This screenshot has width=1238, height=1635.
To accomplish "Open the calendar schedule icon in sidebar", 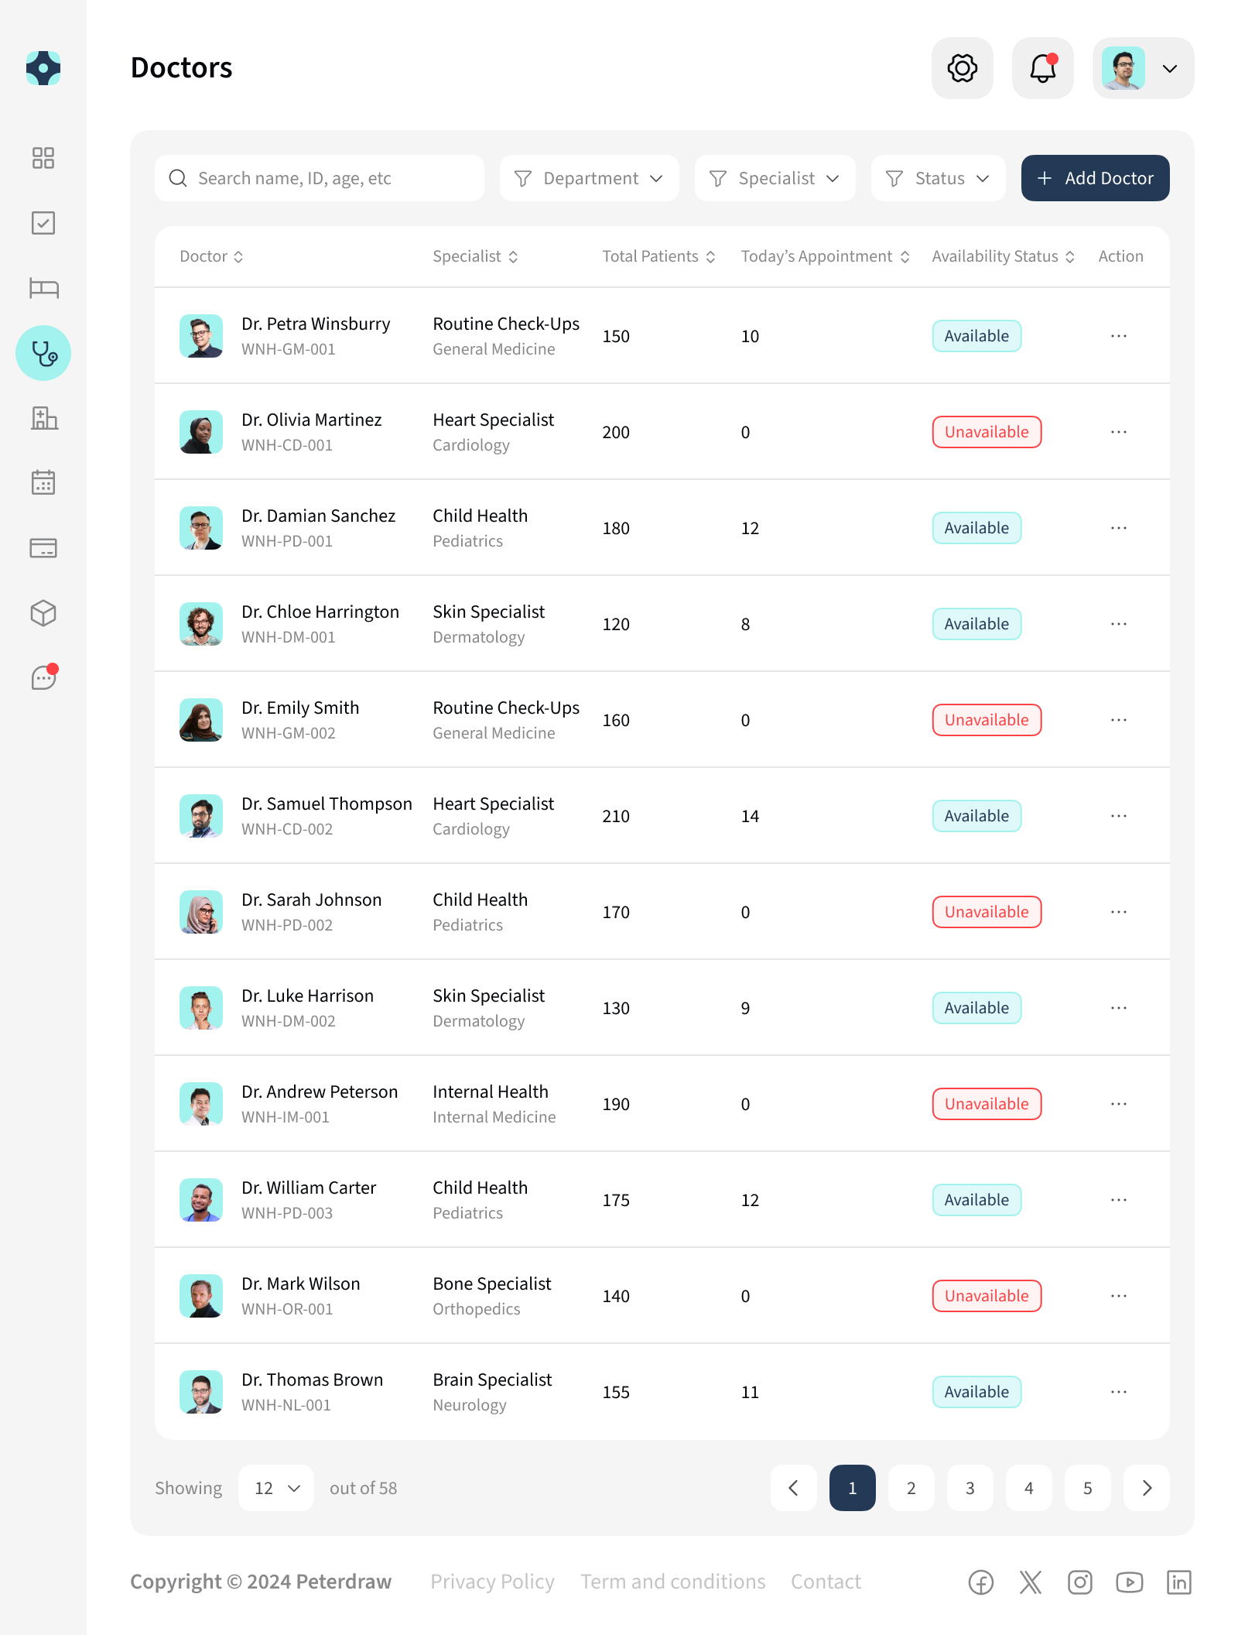I will 43,482.
